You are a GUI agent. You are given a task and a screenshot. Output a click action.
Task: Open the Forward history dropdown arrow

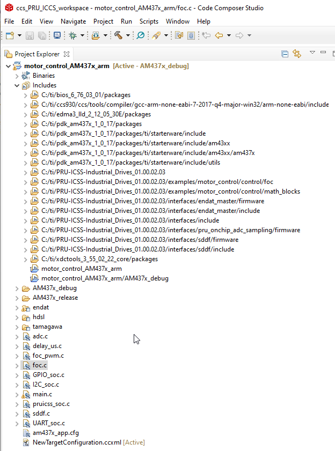point(250,35)
